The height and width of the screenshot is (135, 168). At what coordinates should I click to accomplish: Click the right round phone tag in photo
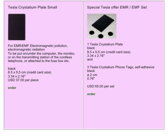(x=111, y=34)
